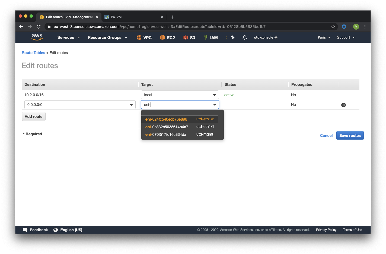Click the browser address bar URL
Screen dimensions: 386x254
159,27
